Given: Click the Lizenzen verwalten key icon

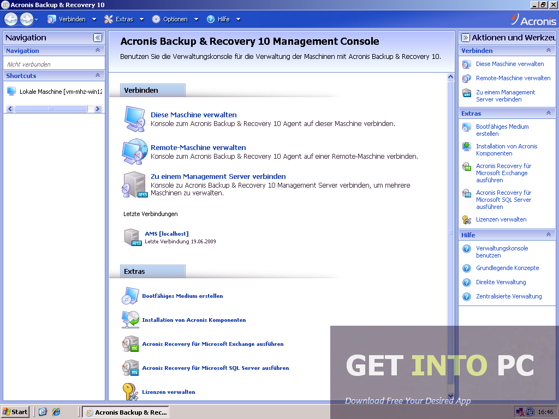Looking at the screenshot, I should coord(130,392).
